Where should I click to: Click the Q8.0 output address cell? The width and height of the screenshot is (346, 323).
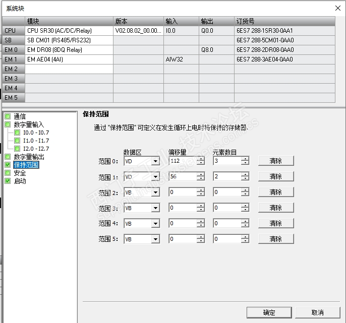[x=216, y=50]
